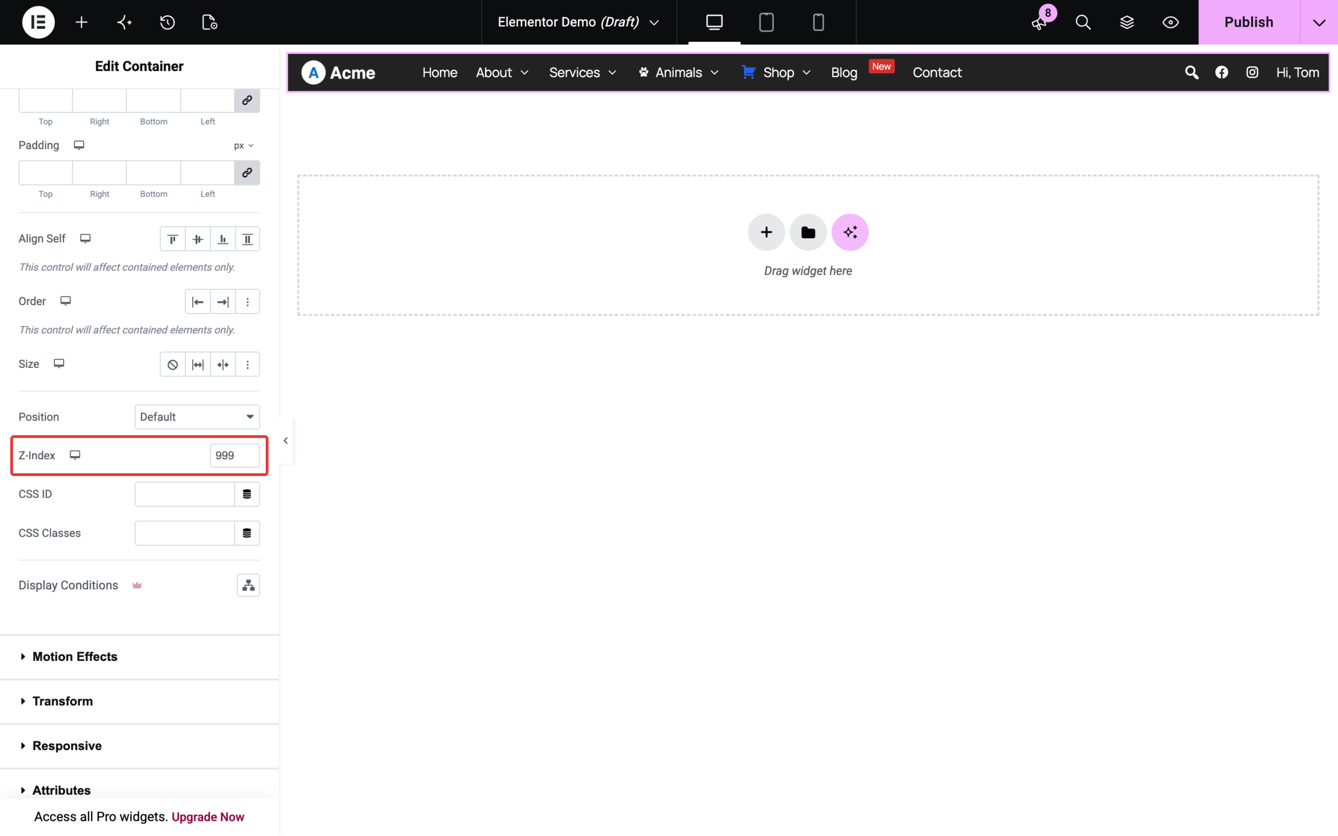Screen dimensions: 1338x836
Task: Open Page Settings document icon
Action: tap(210, 22)
